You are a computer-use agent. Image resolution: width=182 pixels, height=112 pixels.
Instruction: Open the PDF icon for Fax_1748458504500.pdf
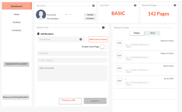click(120, 56)
